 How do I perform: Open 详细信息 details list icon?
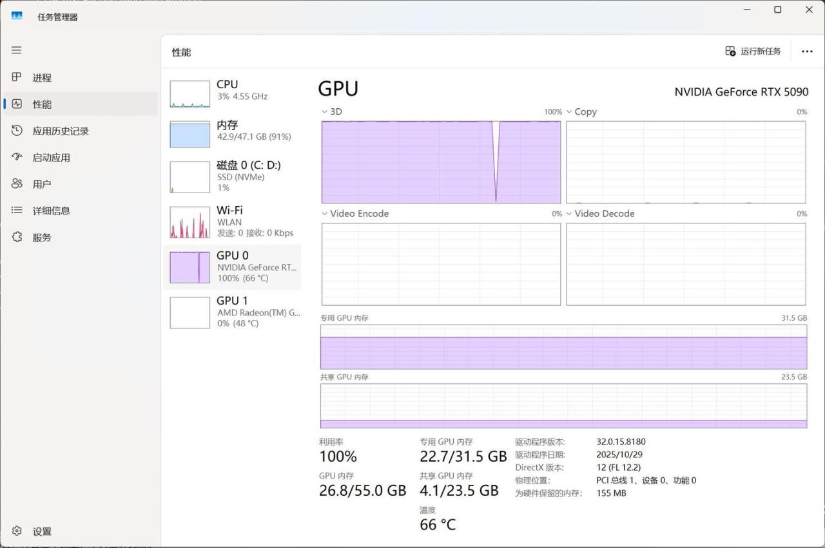[x=17, y=210]
